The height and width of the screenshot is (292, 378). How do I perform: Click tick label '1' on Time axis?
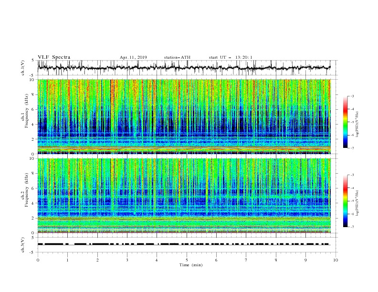click(x=67, y=260)
